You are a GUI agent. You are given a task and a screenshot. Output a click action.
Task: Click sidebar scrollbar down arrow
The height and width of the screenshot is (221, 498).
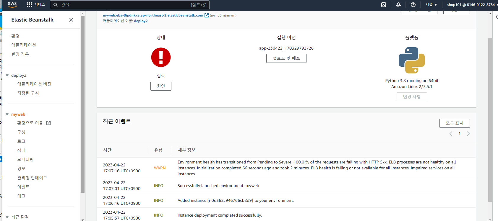pyautogui.click(x=82, y=219)
